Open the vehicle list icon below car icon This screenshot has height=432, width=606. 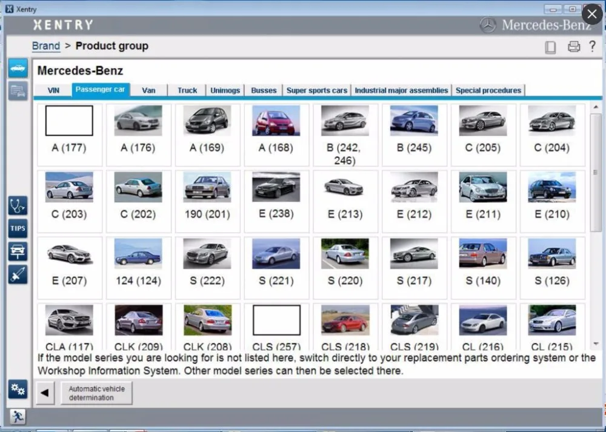[18, 91]
